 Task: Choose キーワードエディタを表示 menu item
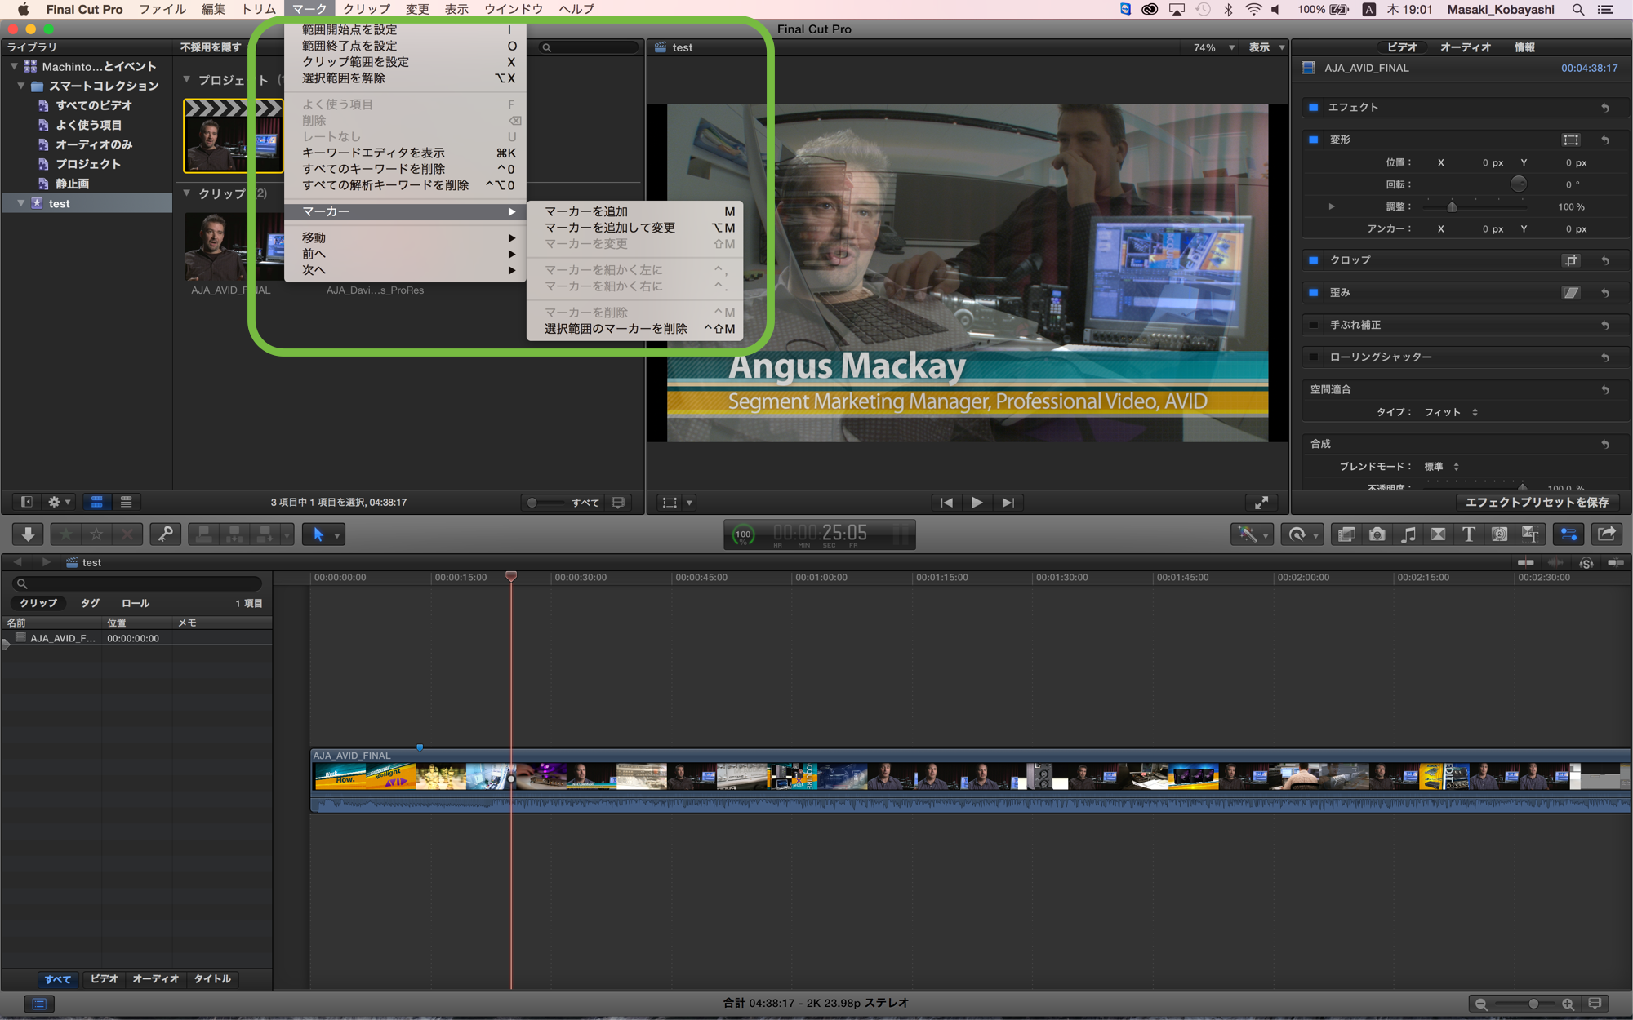click(x=405, y=153)
